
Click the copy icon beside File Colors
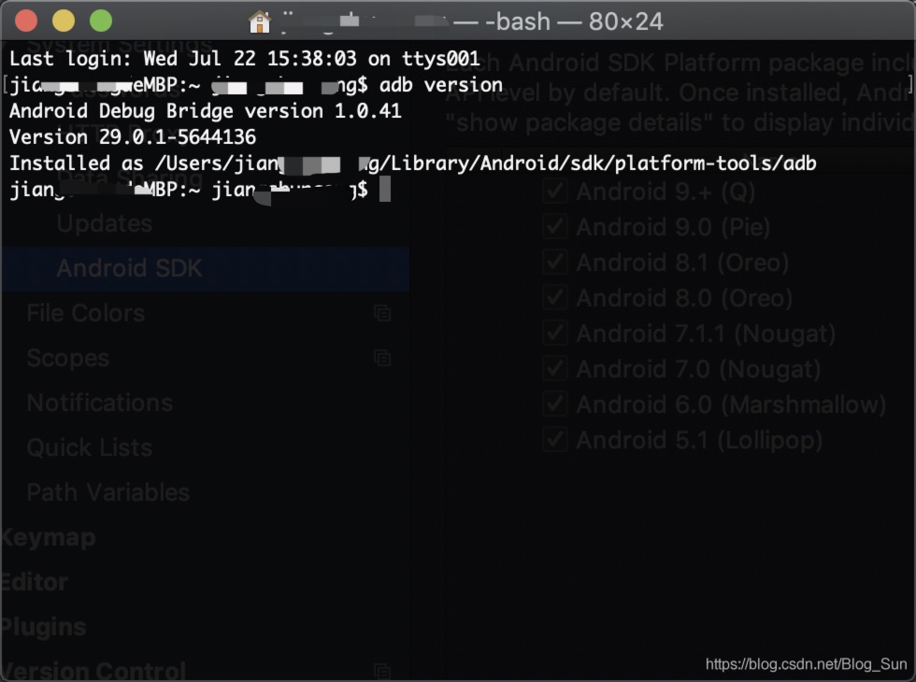click(382, 314)
